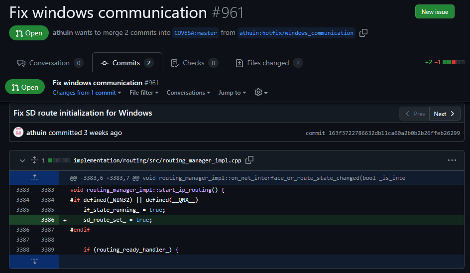Open the file options three-dot menu
Image resolution: width=470 pixels, height=273 pixels.
click(x=452, y=160)
